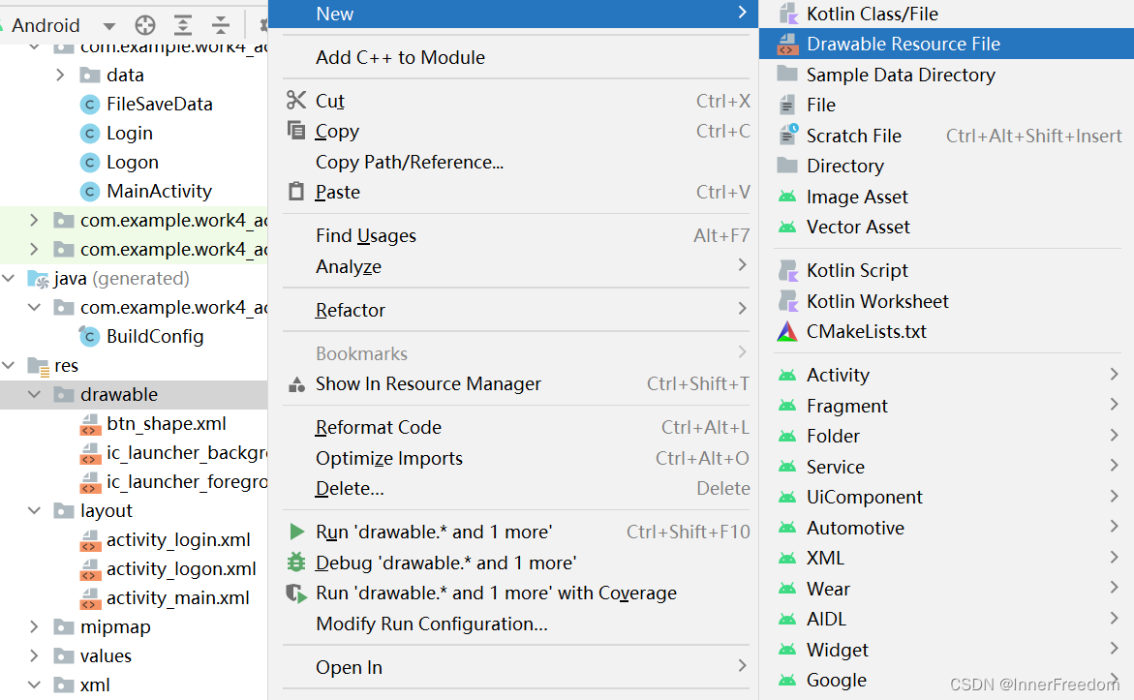The width and height of the screenshot is (1134, 700).
Task: Click the Run with Coverage shield icon
Action: click(x=296, y=593)
